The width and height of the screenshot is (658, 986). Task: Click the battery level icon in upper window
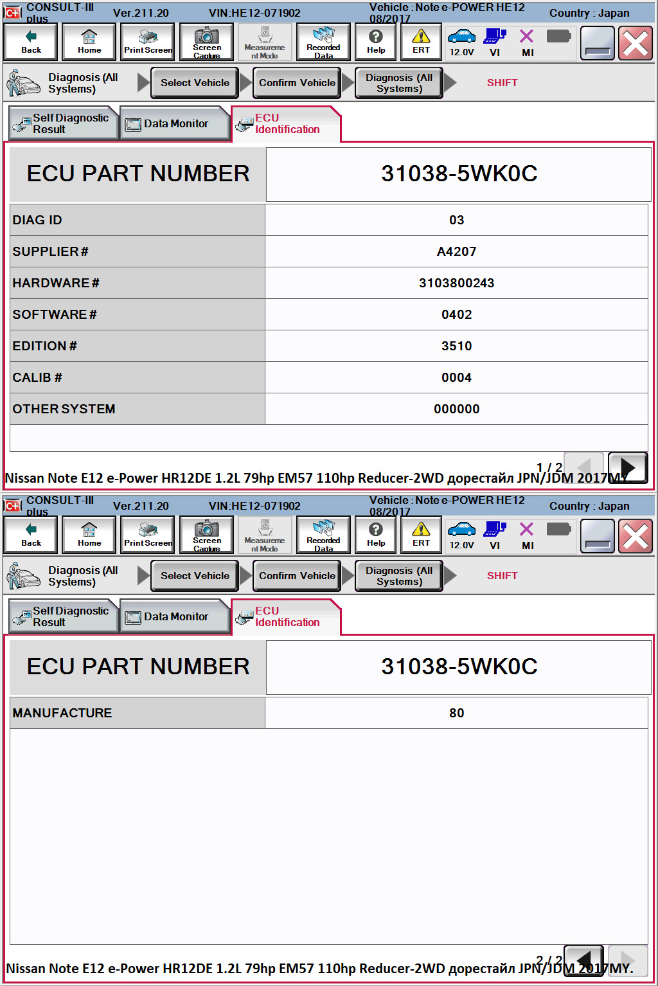coord(558,36)
